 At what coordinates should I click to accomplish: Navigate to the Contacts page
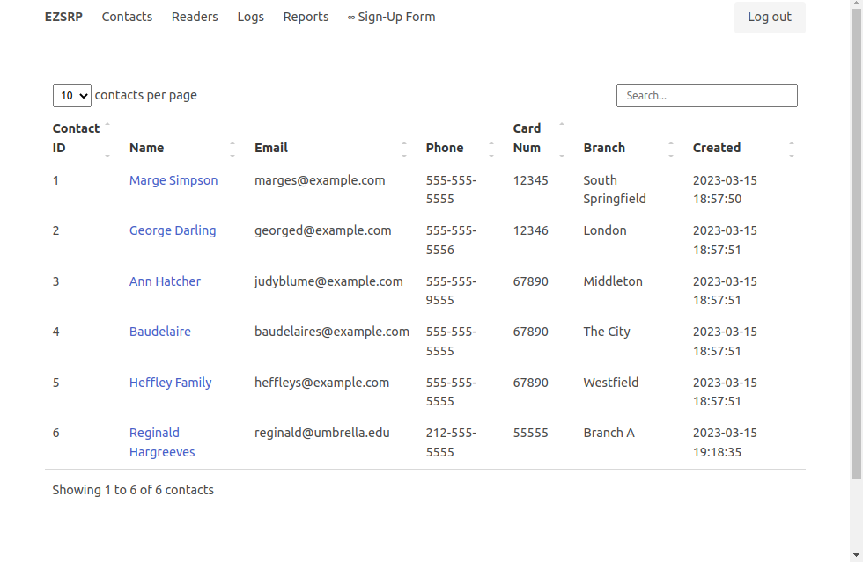click(x=127, y=16)
